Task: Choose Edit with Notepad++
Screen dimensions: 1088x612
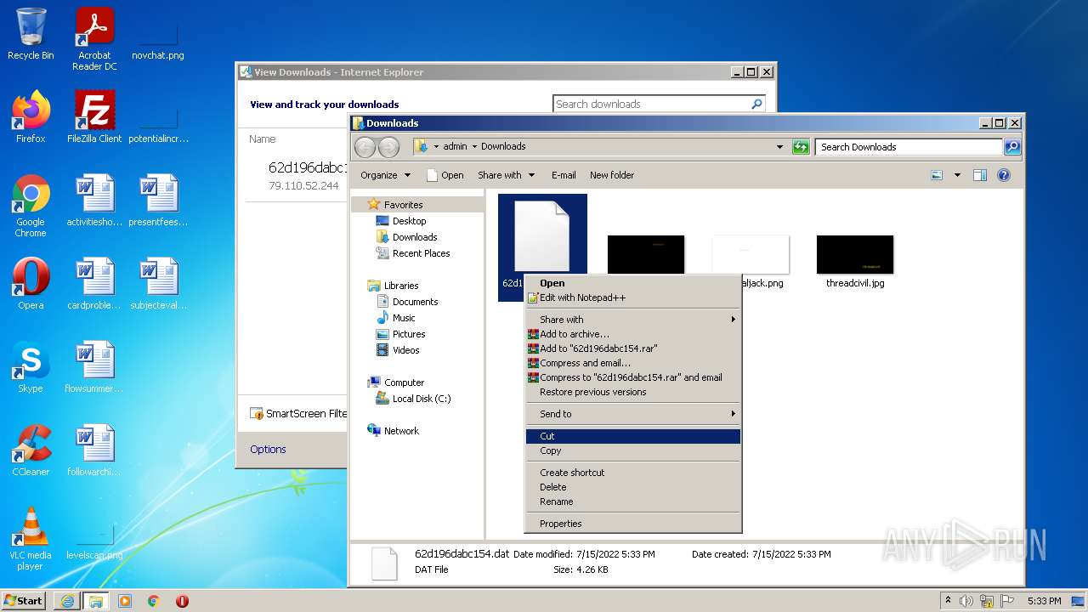Action: coord(633,297)
